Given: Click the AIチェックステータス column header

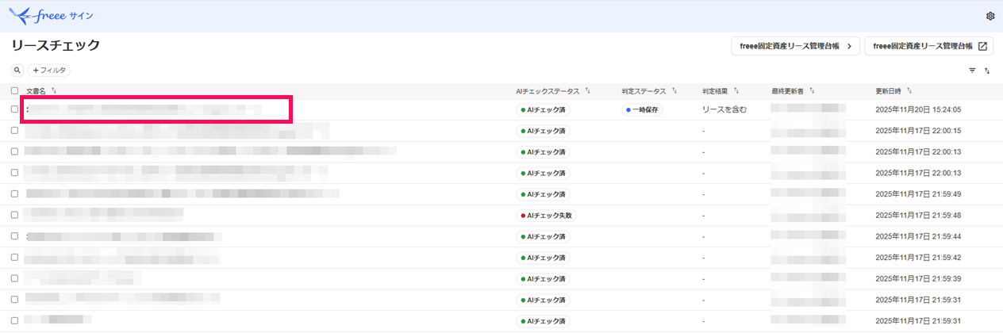Looking at the screenshot, I should click(x=548, y=91).
